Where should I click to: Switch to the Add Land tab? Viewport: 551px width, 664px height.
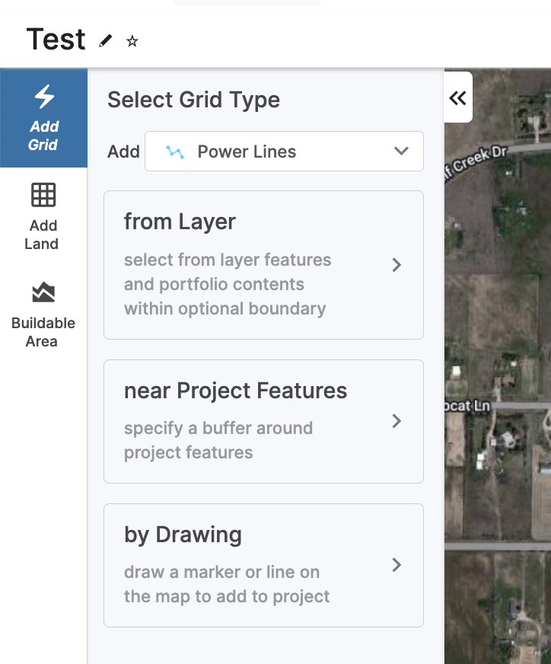tap(43, 217)
